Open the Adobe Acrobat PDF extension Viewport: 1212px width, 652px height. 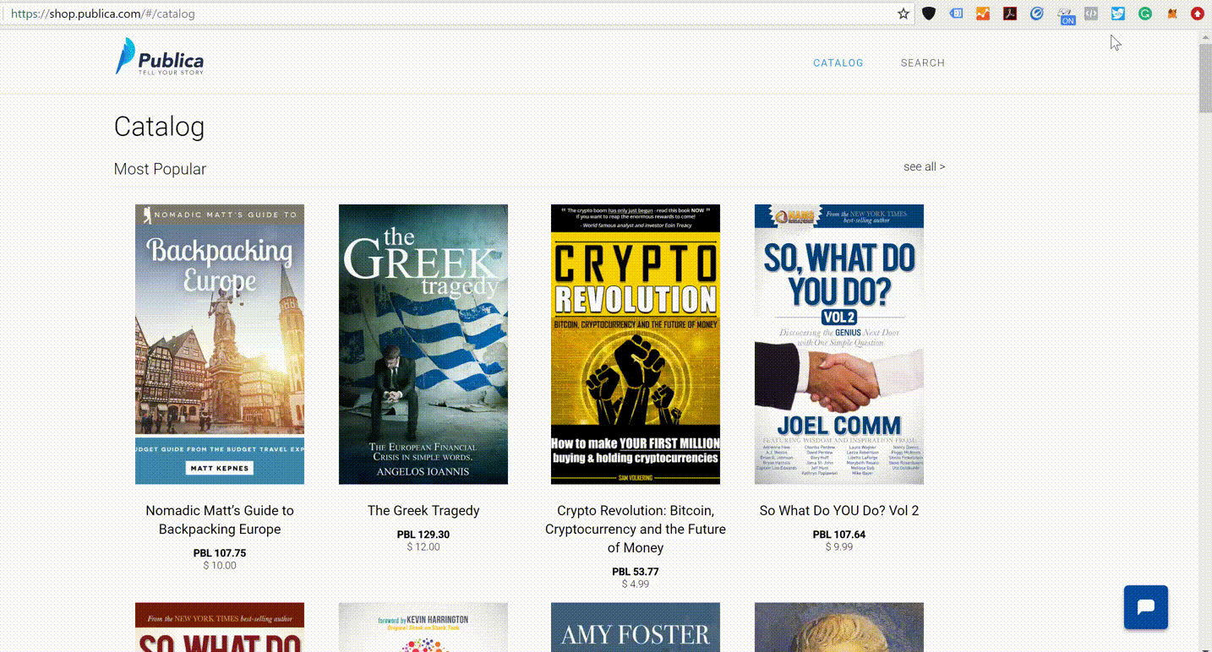pyautogui.click(x=1010, y=14)
